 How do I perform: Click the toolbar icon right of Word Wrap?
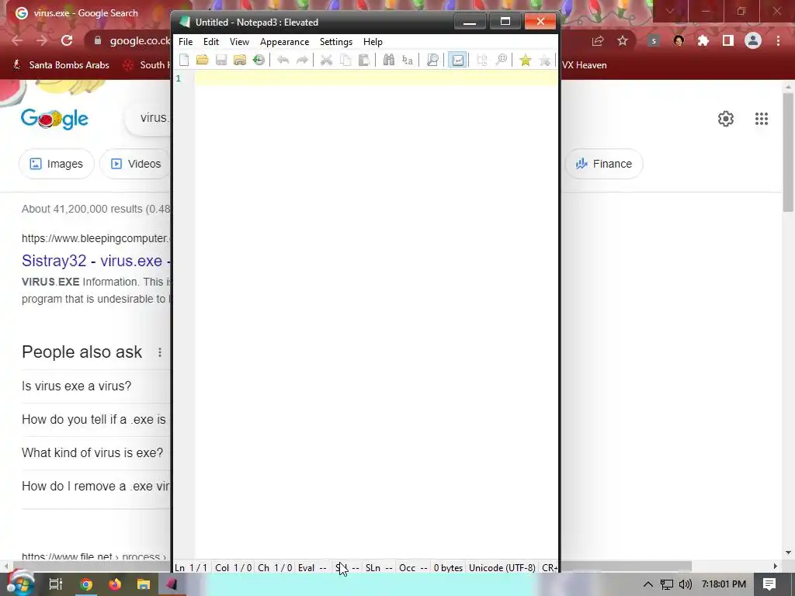pyautogui.click(x=481, y=60)
